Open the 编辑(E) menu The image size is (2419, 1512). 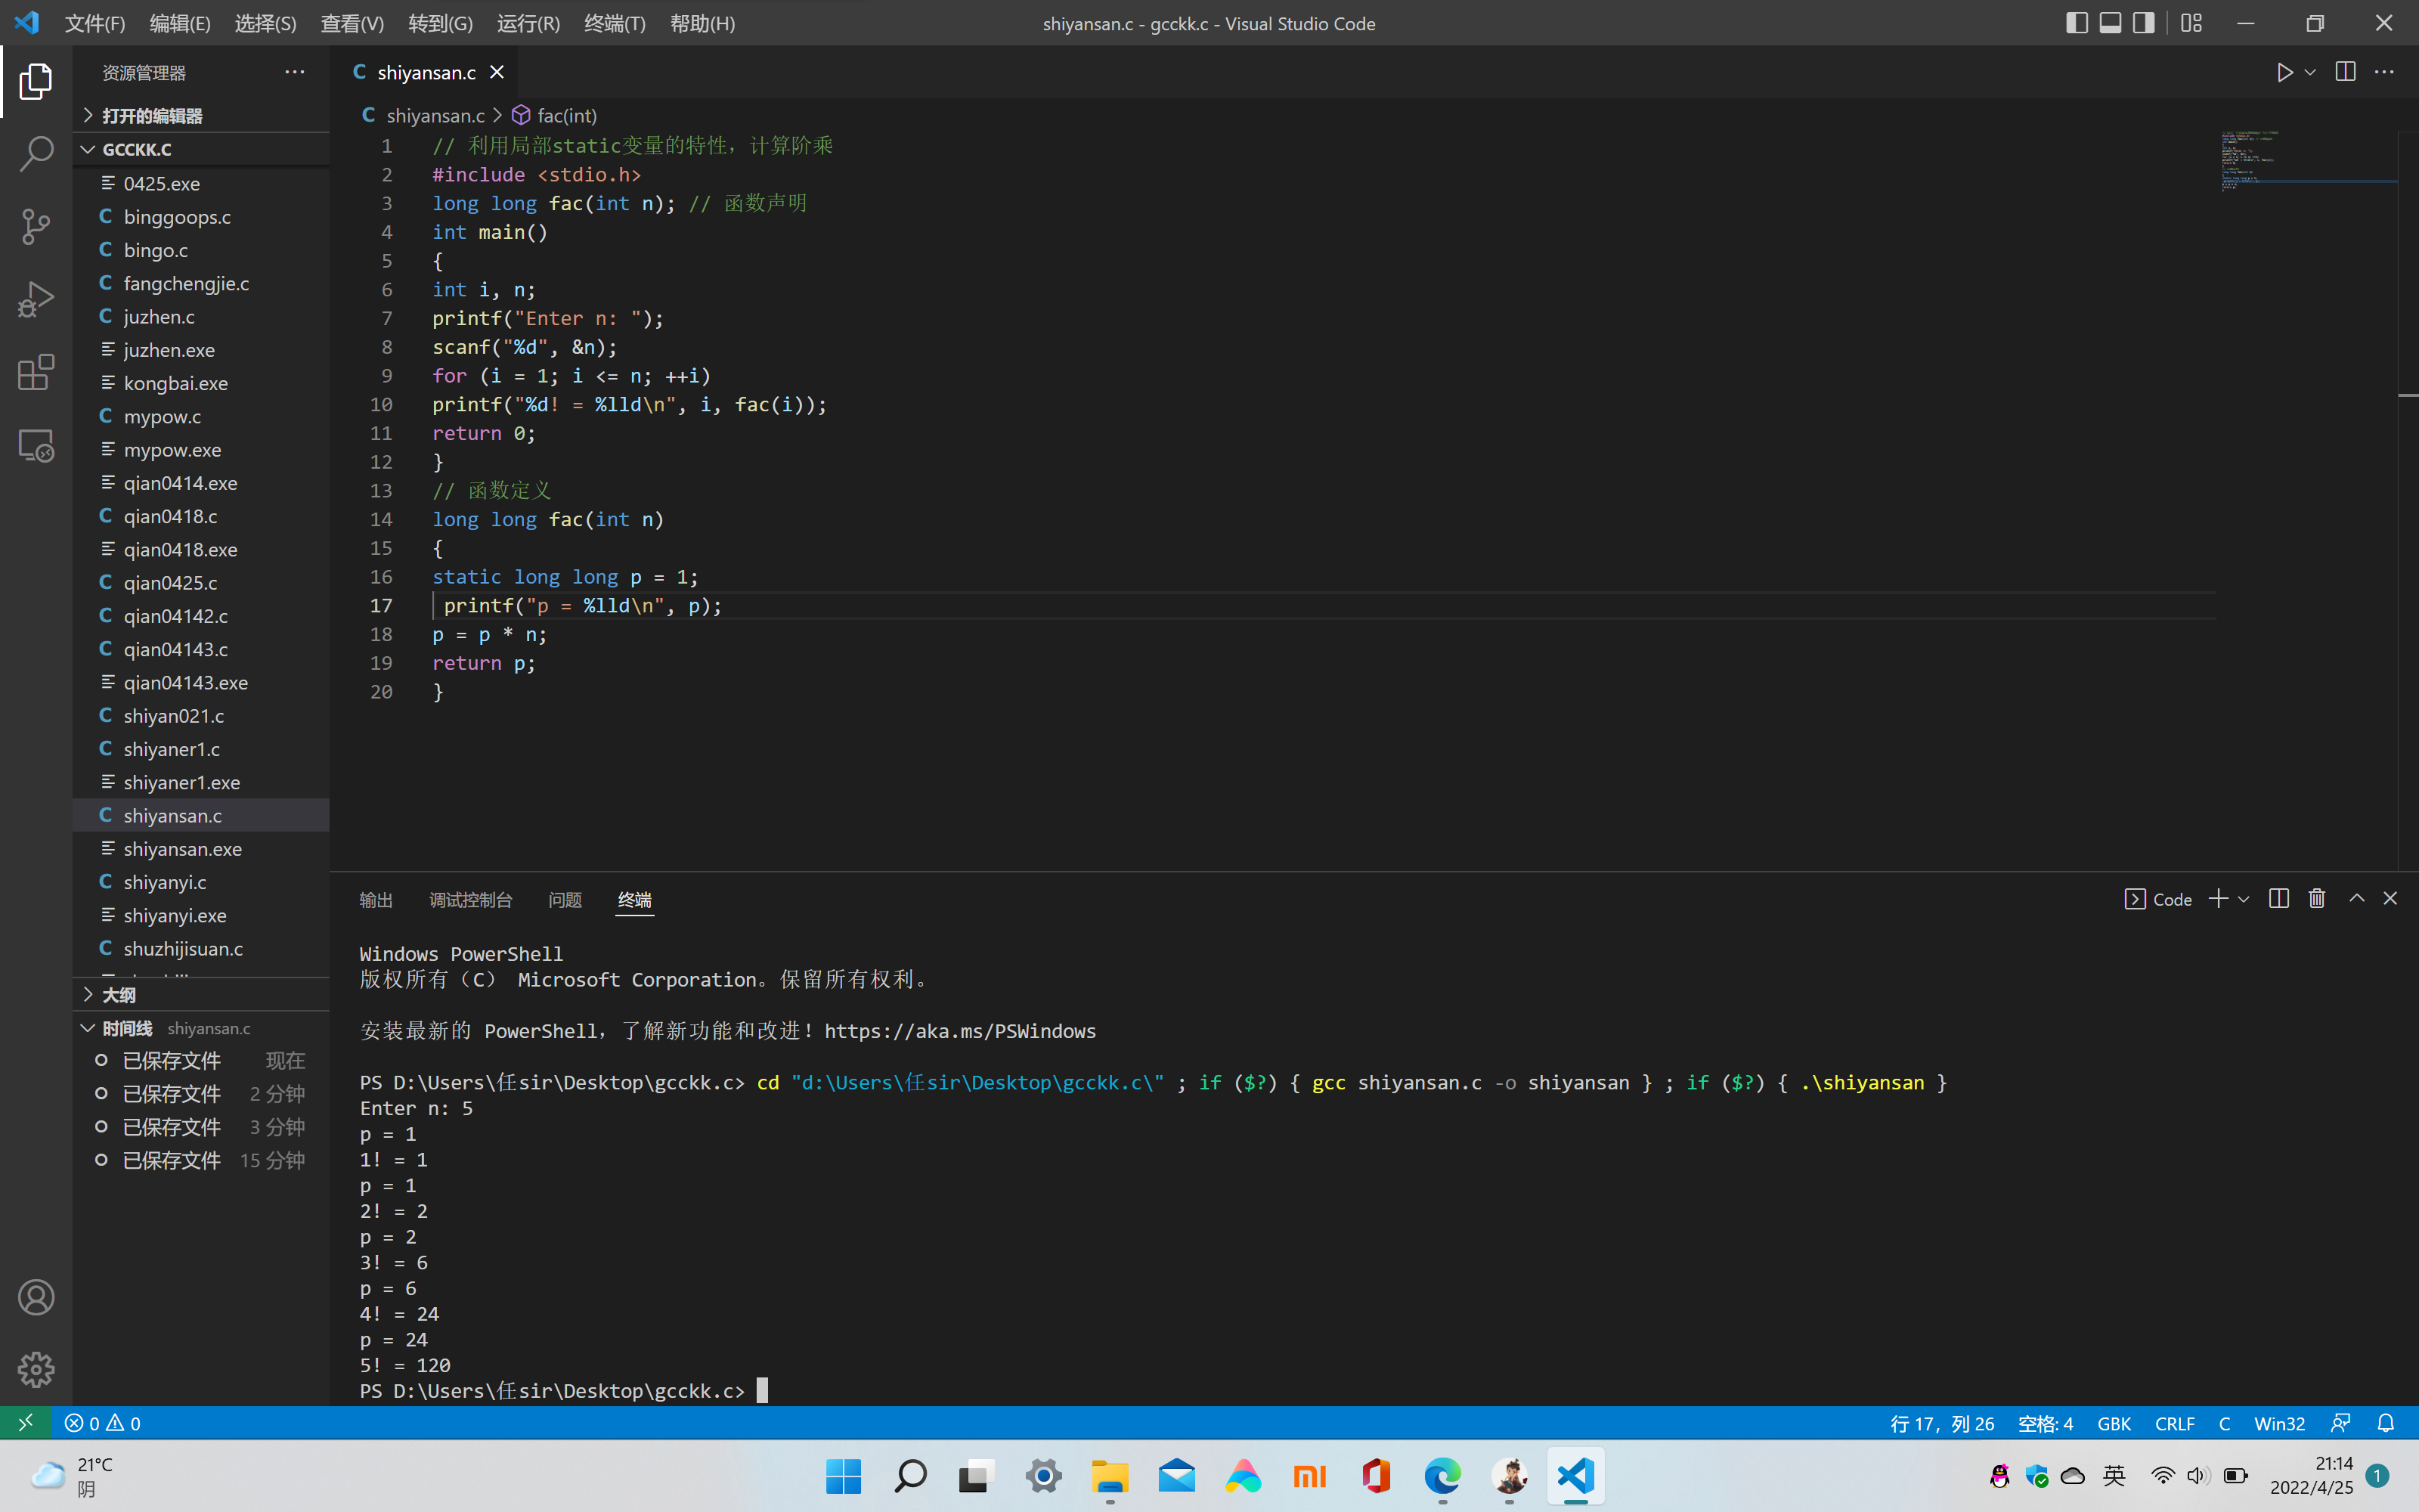[x=180, y=23]
